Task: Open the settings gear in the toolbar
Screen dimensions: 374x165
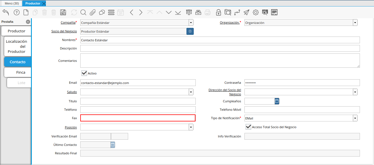Action: tap(255, 12)
